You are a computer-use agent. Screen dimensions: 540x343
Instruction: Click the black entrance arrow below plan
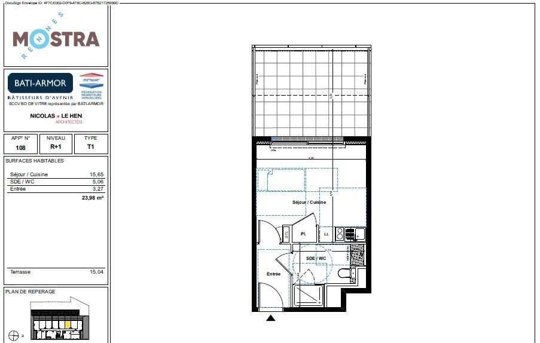pos(271,318)
